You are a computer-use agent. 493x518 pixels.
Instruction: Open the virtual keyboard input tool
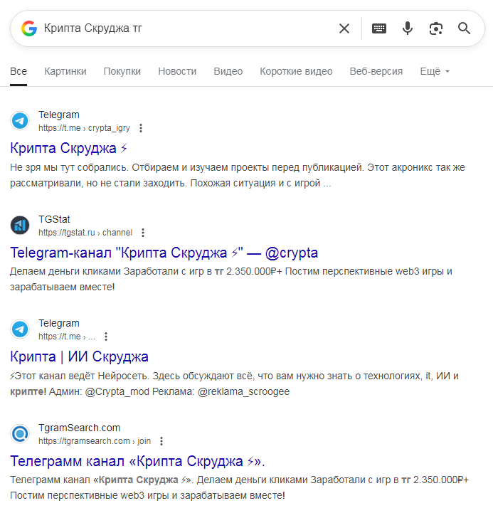coord(379,28)
